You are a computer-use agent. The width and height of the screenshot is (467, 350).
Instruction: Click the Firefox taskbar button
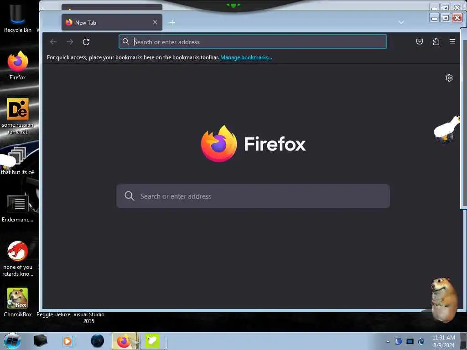point(125,341)
